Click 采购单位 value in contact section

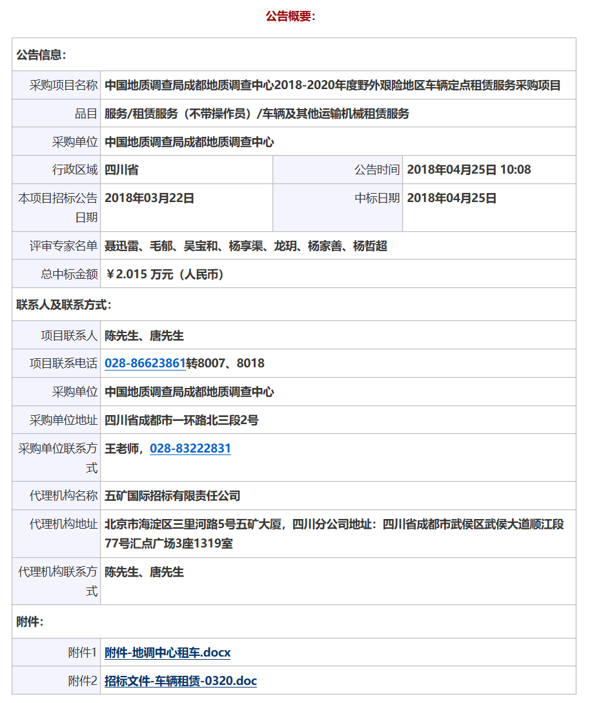[x=189, y=392]
